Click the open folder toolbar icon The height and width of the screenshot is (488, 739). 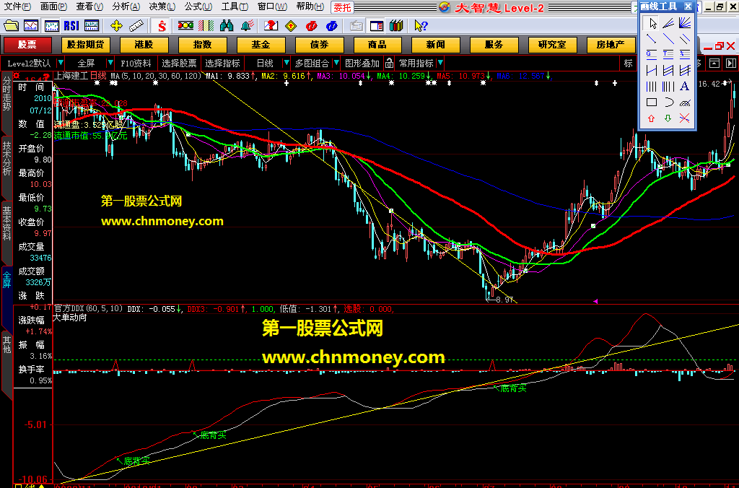(12, 25)
